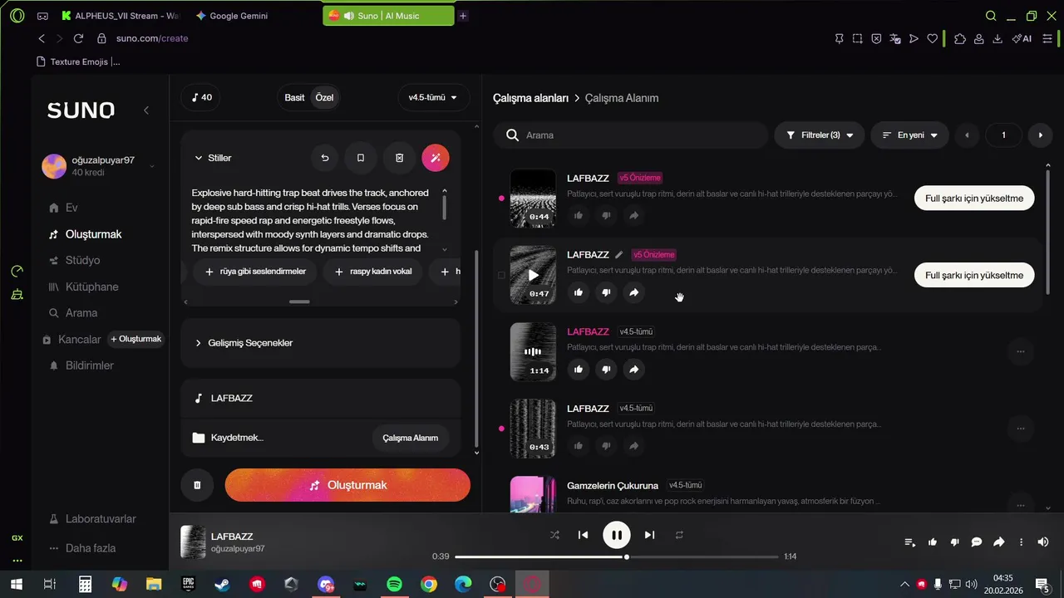Viewport: 1064px width, 598px height.
Task: Skip to the next track
Action: tap(650, 535)
